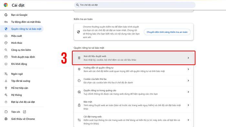Click the Cài đặt page title

coord(18,5)
